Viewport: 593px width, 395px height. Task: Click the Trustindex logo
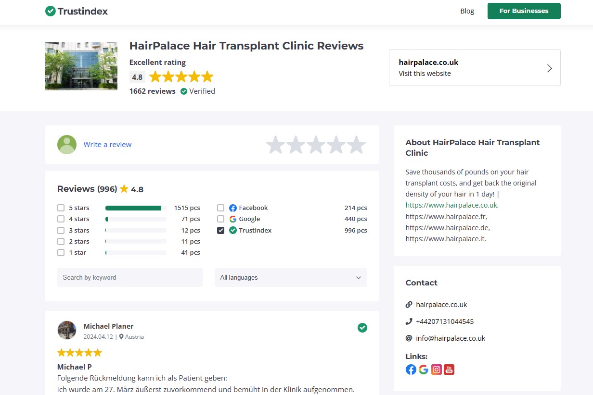[77, 11]
